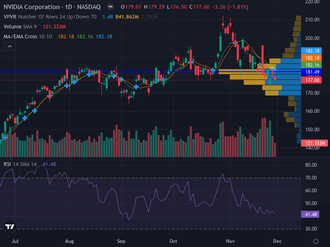Click the light blue 182.18 price label
Screen dimensions: 330x247
311,51
